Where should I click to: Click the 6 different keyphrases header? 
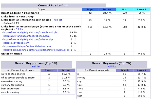21,70
